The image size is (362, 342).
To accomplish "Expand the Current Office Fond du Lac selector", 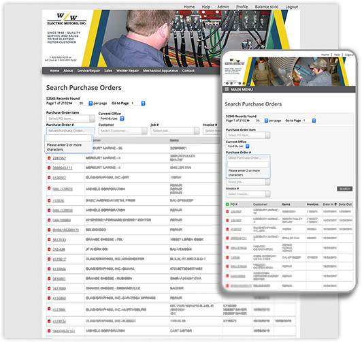I will (112, 119).
